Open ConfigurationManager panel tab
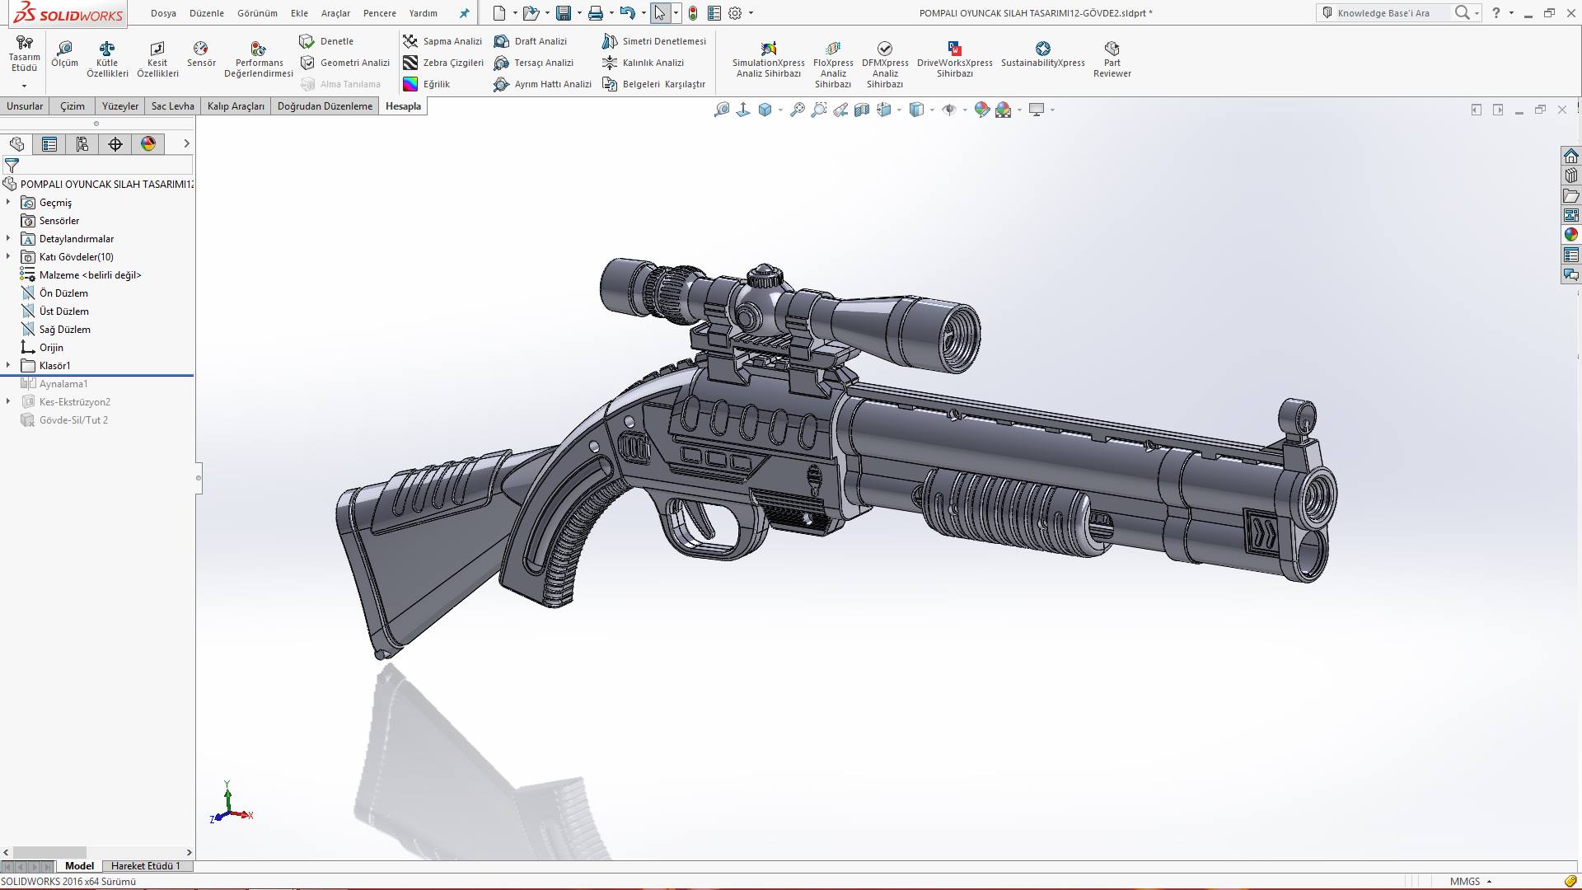The width and height of the screenshot is (1582, 890). [82, 144]
